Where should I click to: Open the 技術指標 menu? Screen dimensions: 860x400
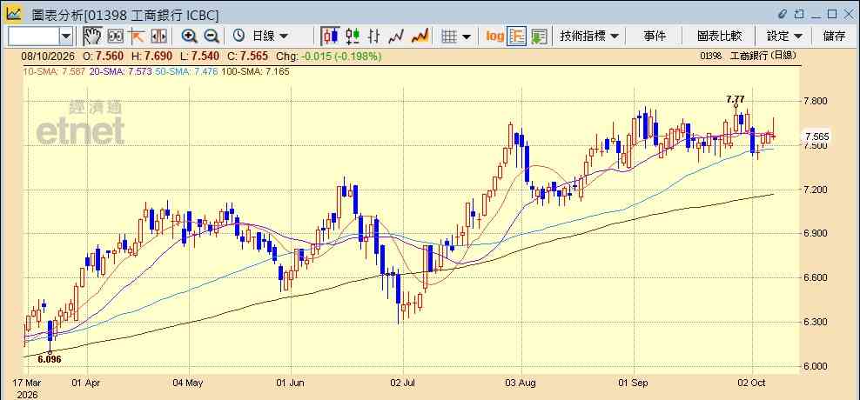click(589, 37)
